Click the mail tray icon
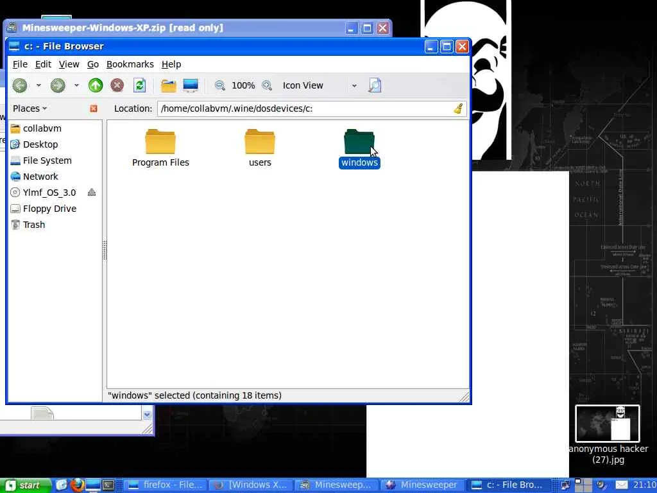This screenshot has width=657, height=493. 621,485
